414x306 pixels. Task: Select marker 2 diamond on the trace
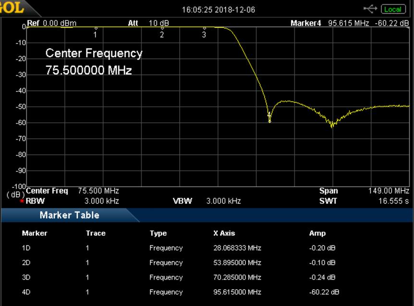click(162, 28)
